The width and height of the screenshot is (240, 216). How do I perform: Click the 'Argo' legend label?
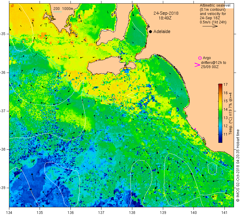coord(207,58)
